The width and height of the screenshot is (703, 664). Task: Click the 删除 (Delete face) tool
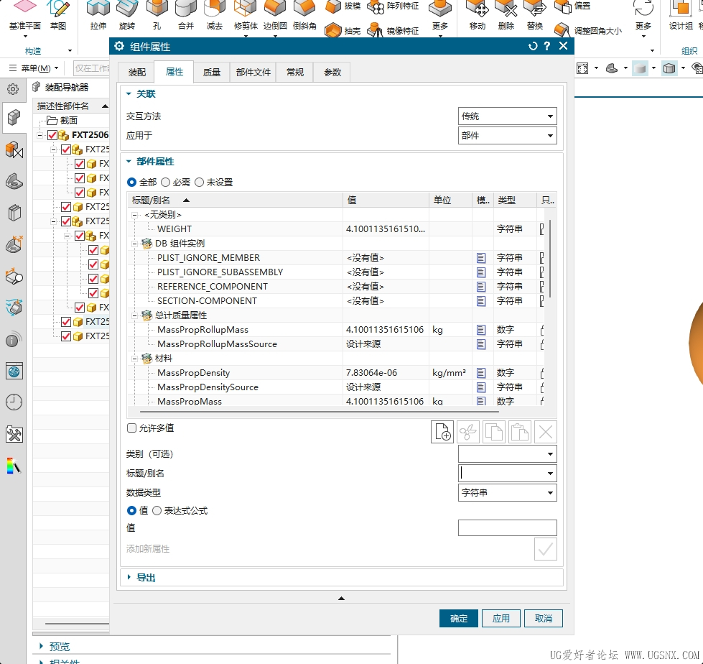(506, 15)
